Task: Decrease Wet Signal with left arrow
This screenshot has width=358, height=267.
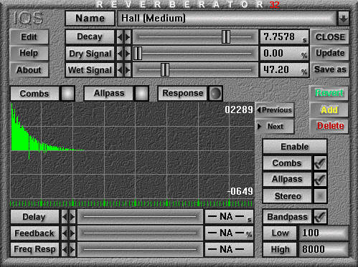Action: tap(120, 70)
